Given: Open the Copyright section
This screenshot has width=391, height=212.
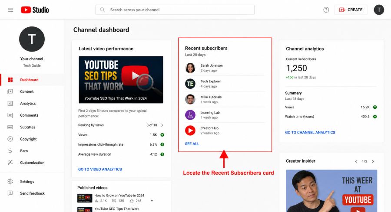Looking at the screenshot, I should click(x=28, y=139).
